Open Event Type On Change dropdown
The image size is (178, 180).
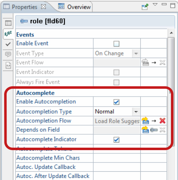pos(136,54)
